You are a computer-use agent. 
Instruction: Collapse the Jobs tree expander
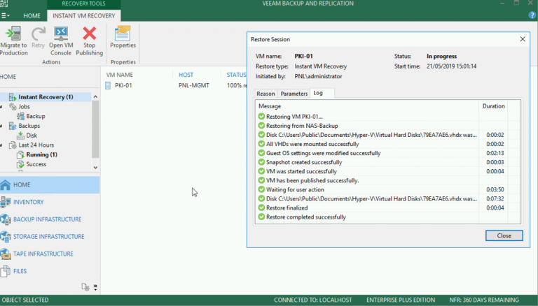coord(1,107)
